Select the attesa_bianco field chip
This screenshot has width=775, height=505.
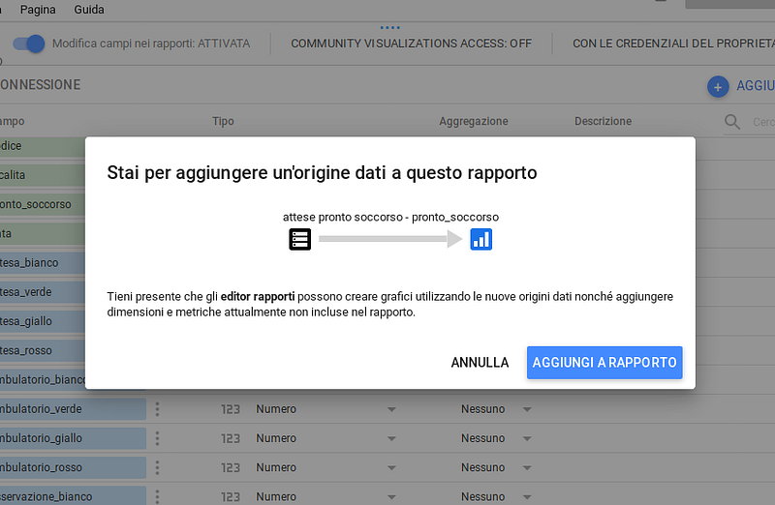[x=43, y=262]
